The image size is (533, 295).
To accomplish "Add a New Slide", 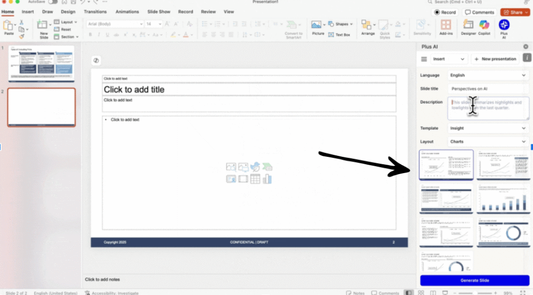I will point(43,29).
